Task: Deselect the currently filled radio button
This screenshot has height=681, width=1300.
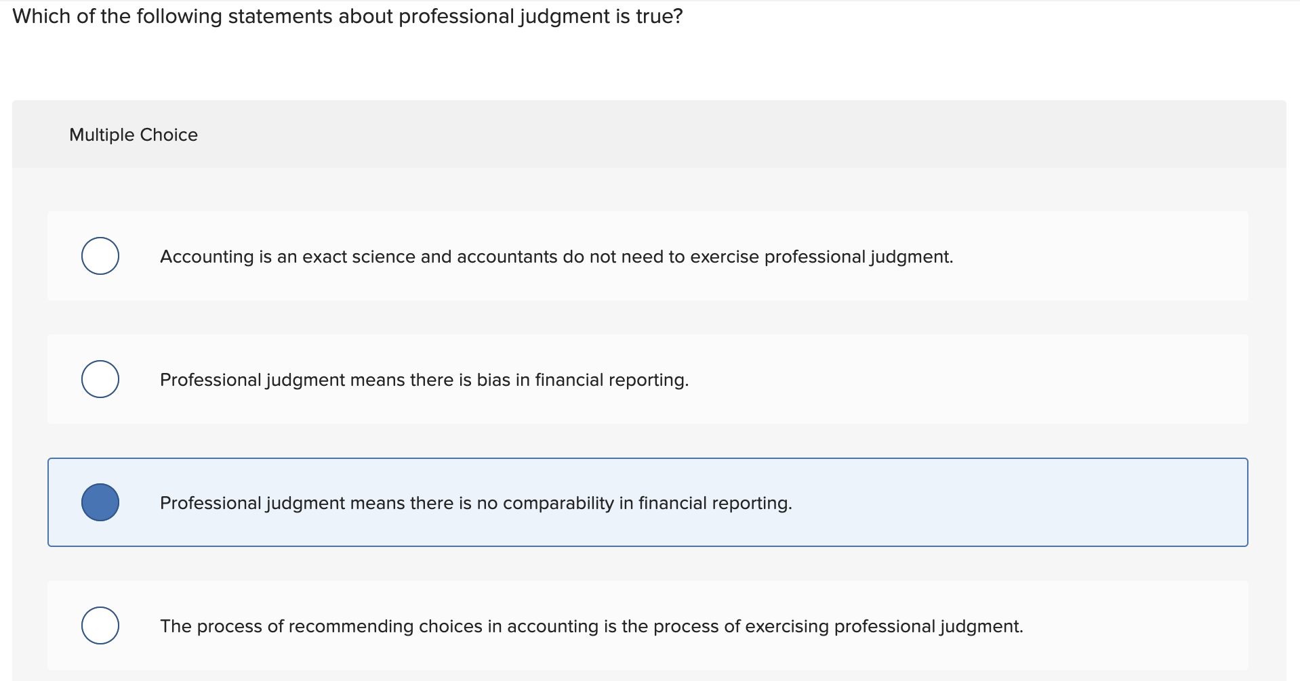Action: pyautogui.click(x=100, y=502)
